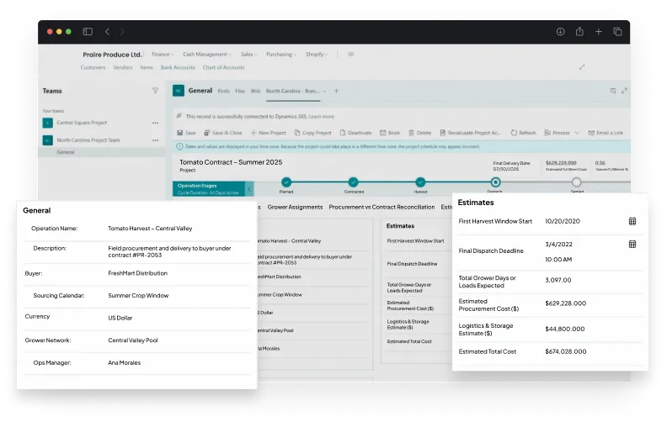Select the Contracted stage marker

(353, 182)
